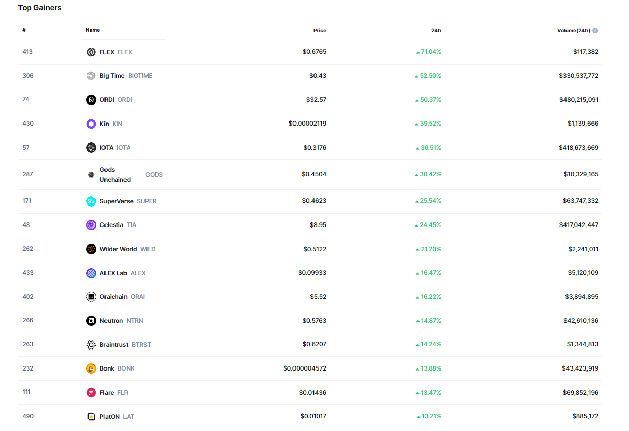Click the $0.6765 price cell

point(314,52)
